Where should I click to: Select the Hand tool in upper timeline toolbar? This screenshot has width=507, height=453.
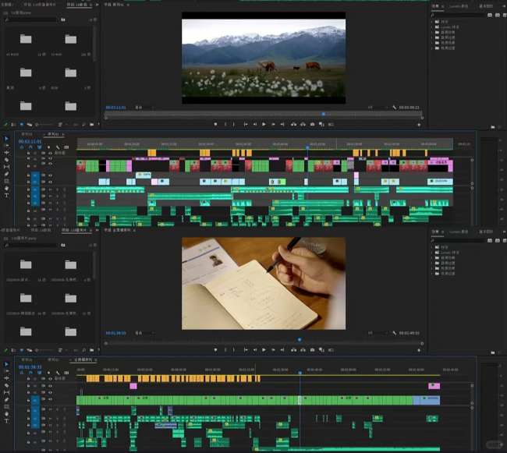[7, 188]
